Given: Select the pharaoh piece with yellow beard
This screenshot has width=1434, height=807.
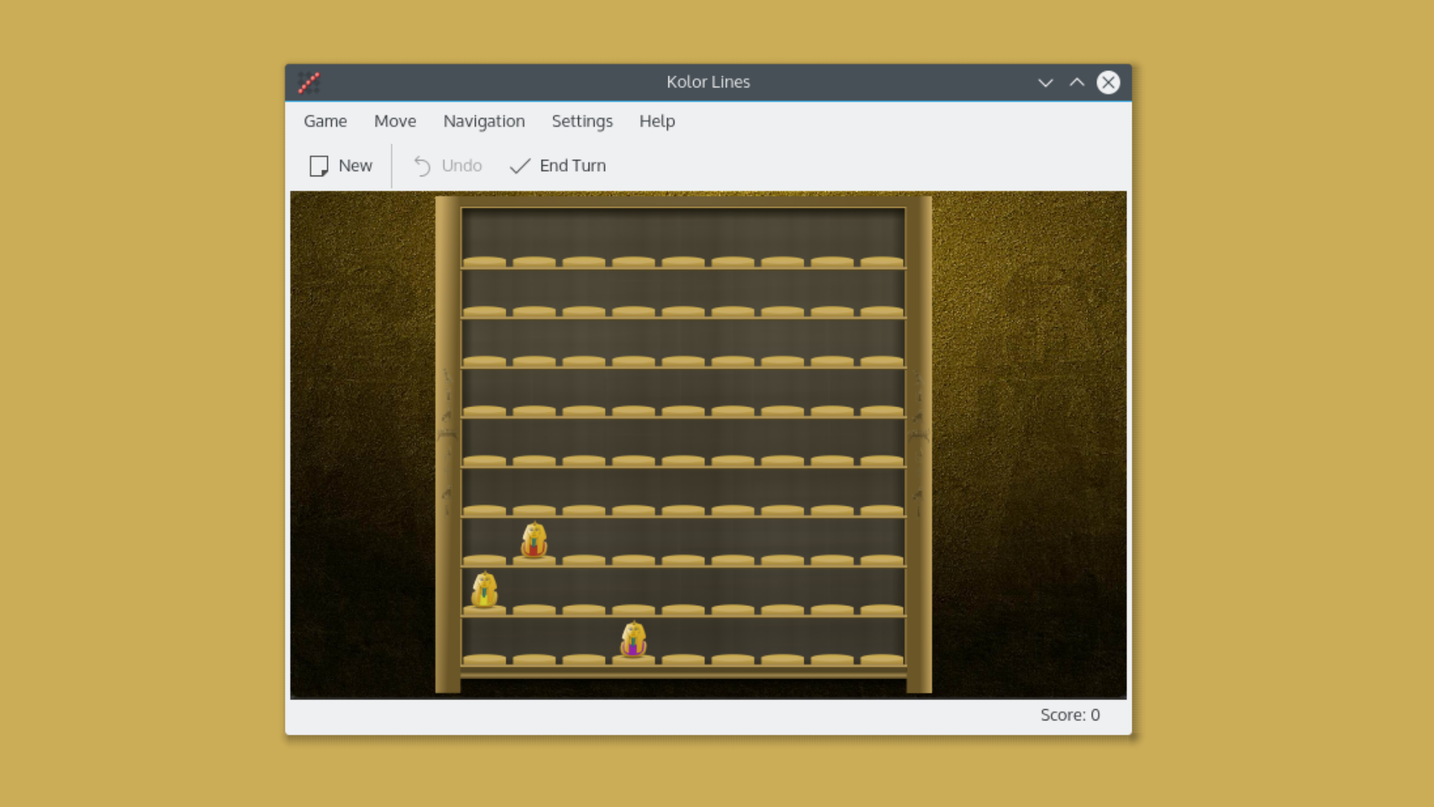Looking at the screenshot, I should click(x=485, y=590).
